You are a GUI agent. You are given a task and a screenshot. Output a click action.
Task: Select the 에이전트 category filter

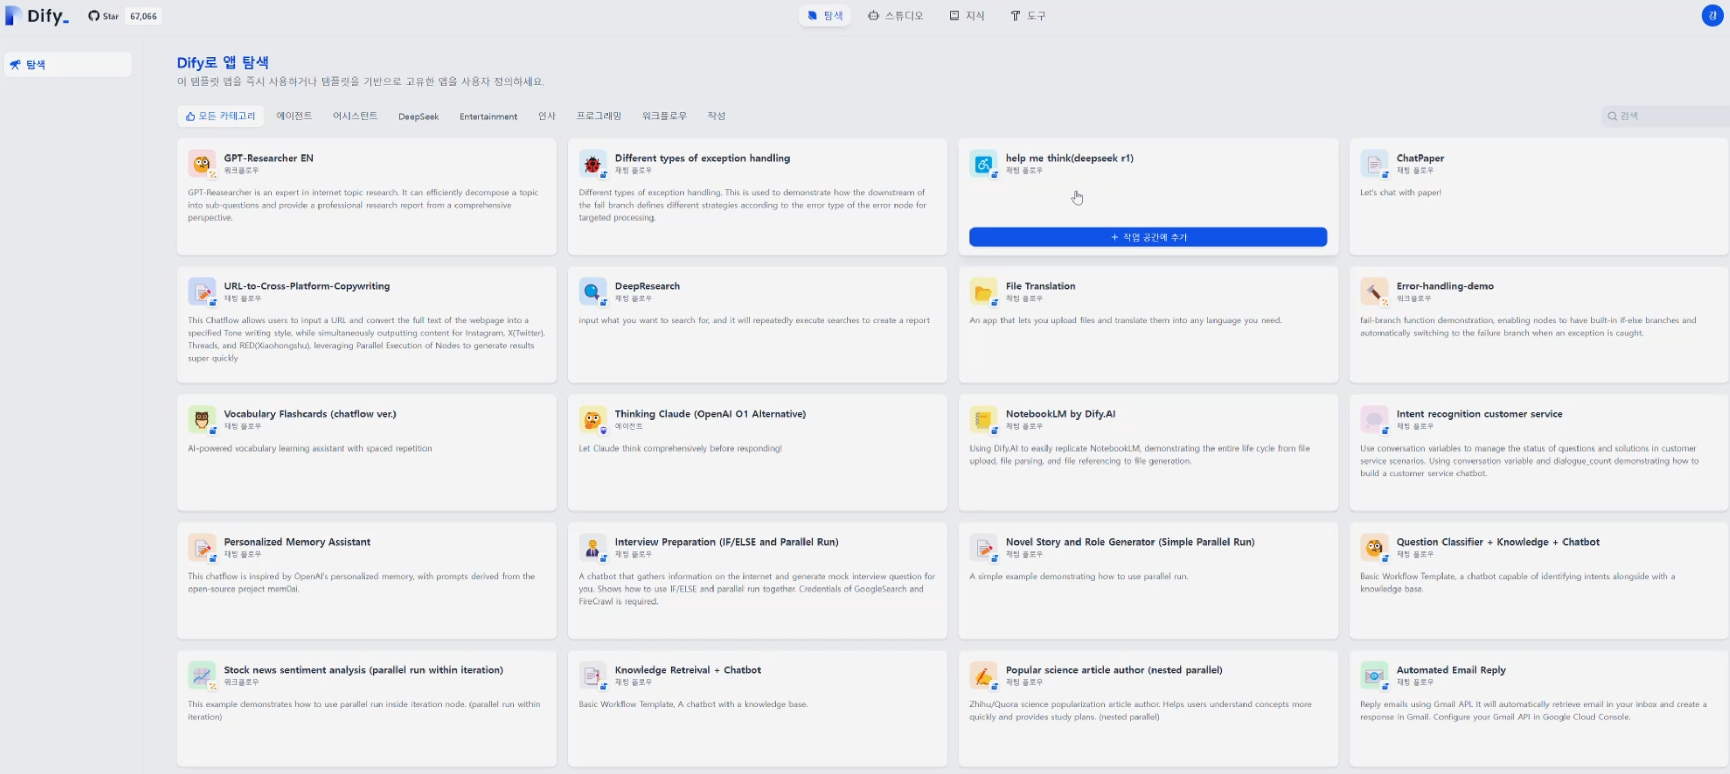(x=294, y=116)
